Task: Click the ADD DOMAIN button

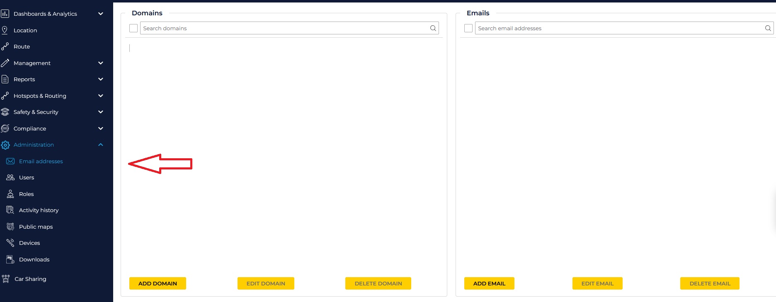Action: 158,283
